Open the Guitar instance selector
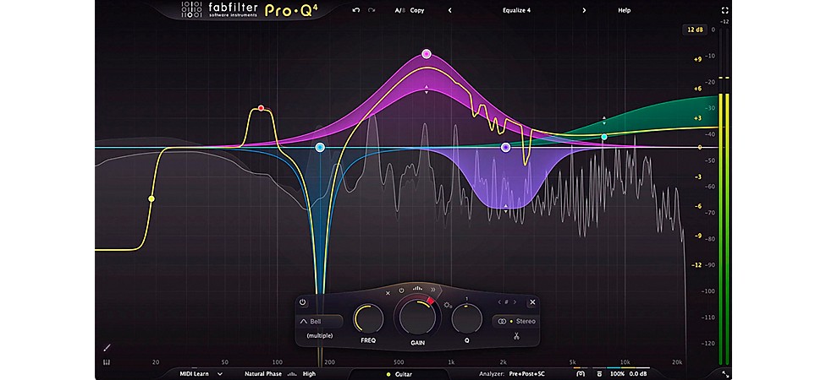This screenshot has height=380, width=826. pyautogui.click(x=399, y=374)
